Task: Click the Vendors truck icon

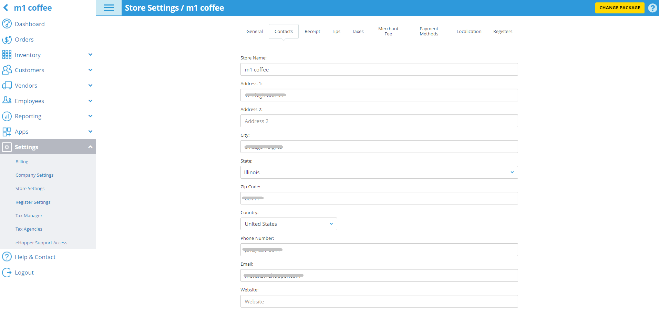Action: 7,86
